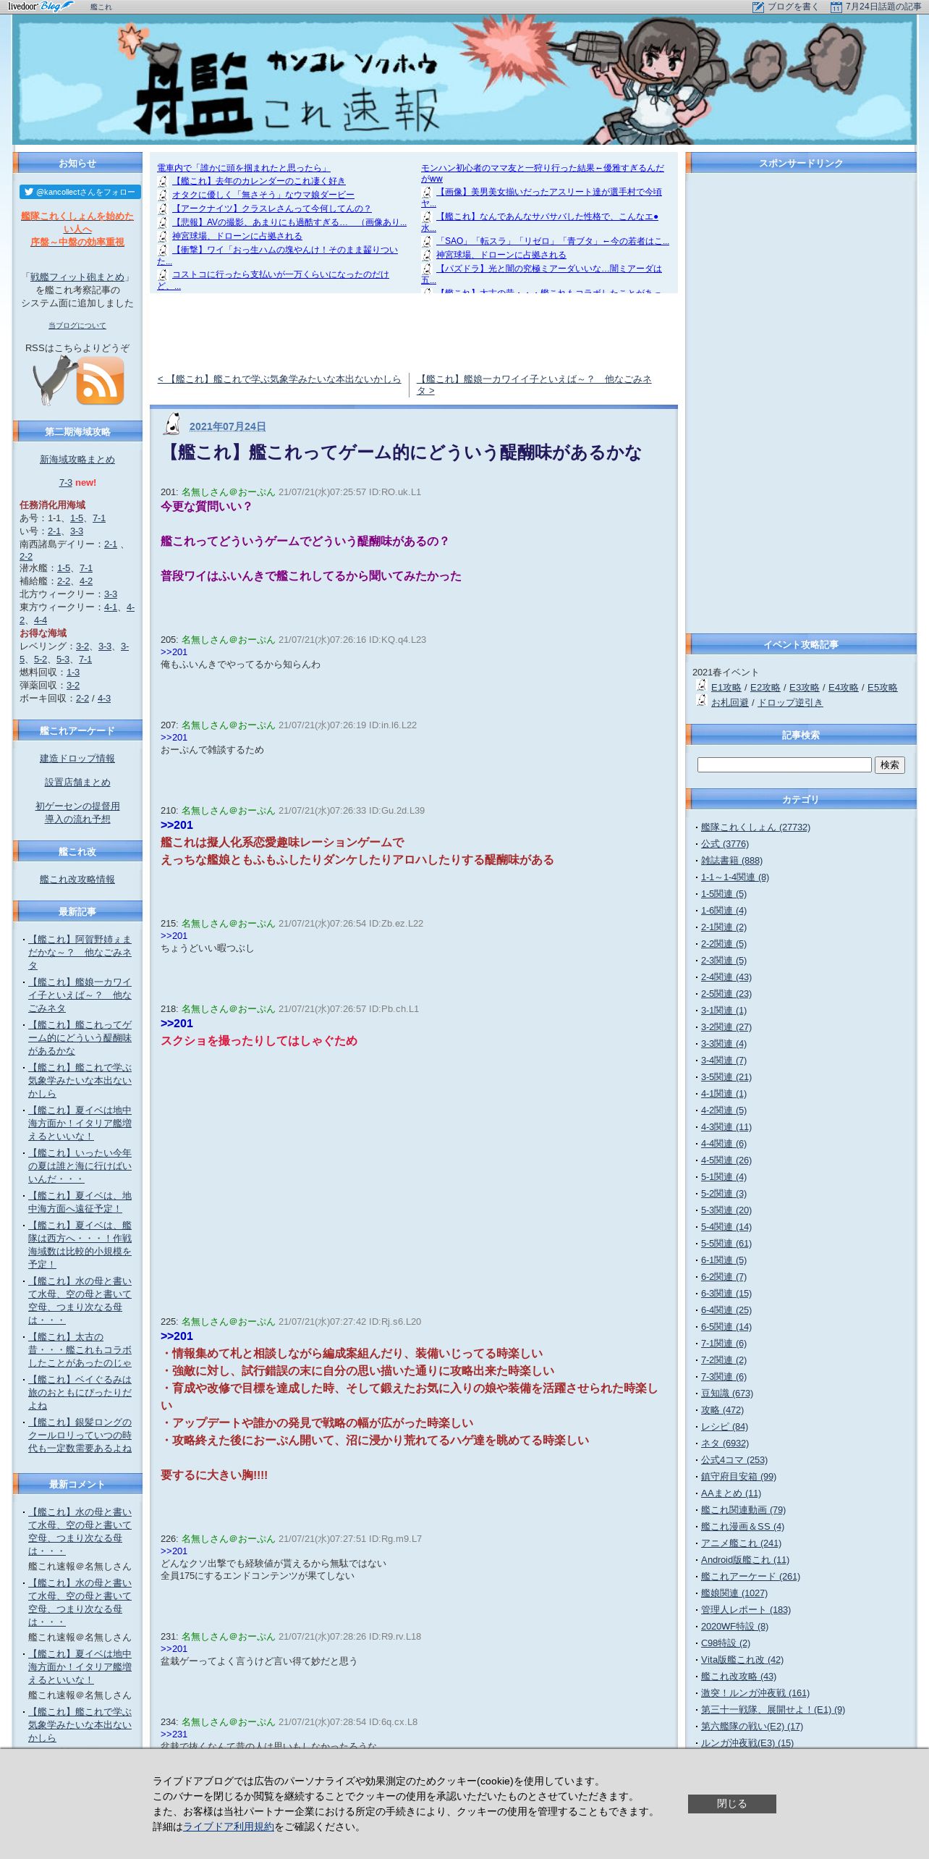This screenshot has width=929, height=1859.
Task: Click the Twitter follow @kancollect button
Action: tap(80, 192)
